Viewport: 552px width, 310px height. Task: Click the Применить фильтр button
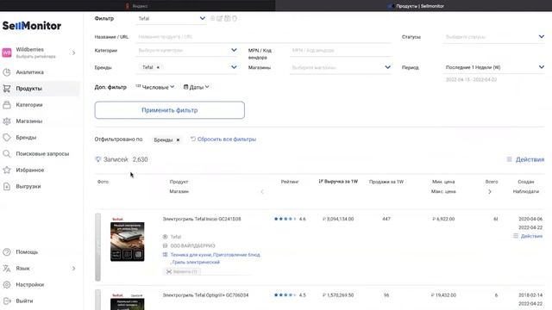coord(169,110)
